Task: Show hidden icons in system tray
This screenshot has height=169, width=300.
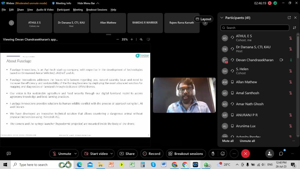Action: [237, 165]
